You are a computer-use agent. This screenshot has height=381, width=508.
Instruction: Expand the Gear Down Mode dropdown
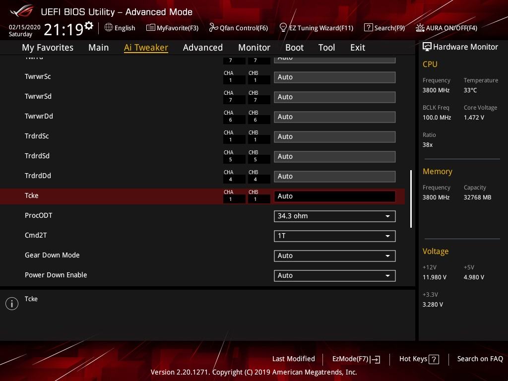coord(335,255)
